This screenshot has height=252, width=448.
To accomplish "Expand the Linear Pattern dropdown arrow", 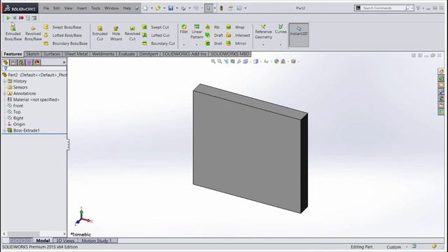I will [x=197, y=45].
